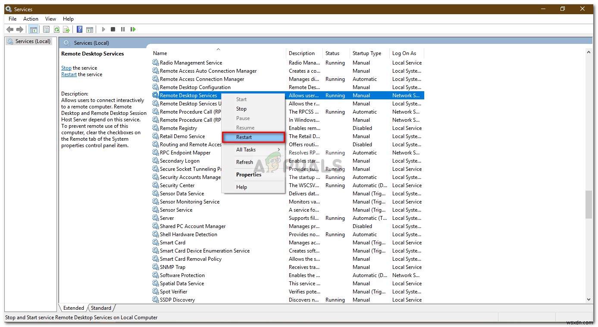Image resolution: width=598 pixels, height=327 pixels.
Task: Click the gear icon beside Smart Card
Action: pyautogui.click(x=156, y=243)
